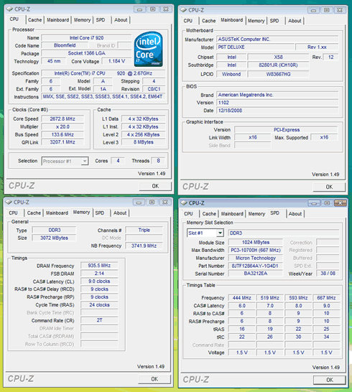This screenshot has height=392, width=352.
Task: Select SPD tab in the Memory window
Action: (100, 213)
